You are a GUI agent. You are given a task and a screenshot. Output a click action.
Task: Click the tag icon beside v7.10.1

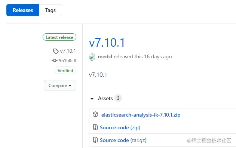56,51
